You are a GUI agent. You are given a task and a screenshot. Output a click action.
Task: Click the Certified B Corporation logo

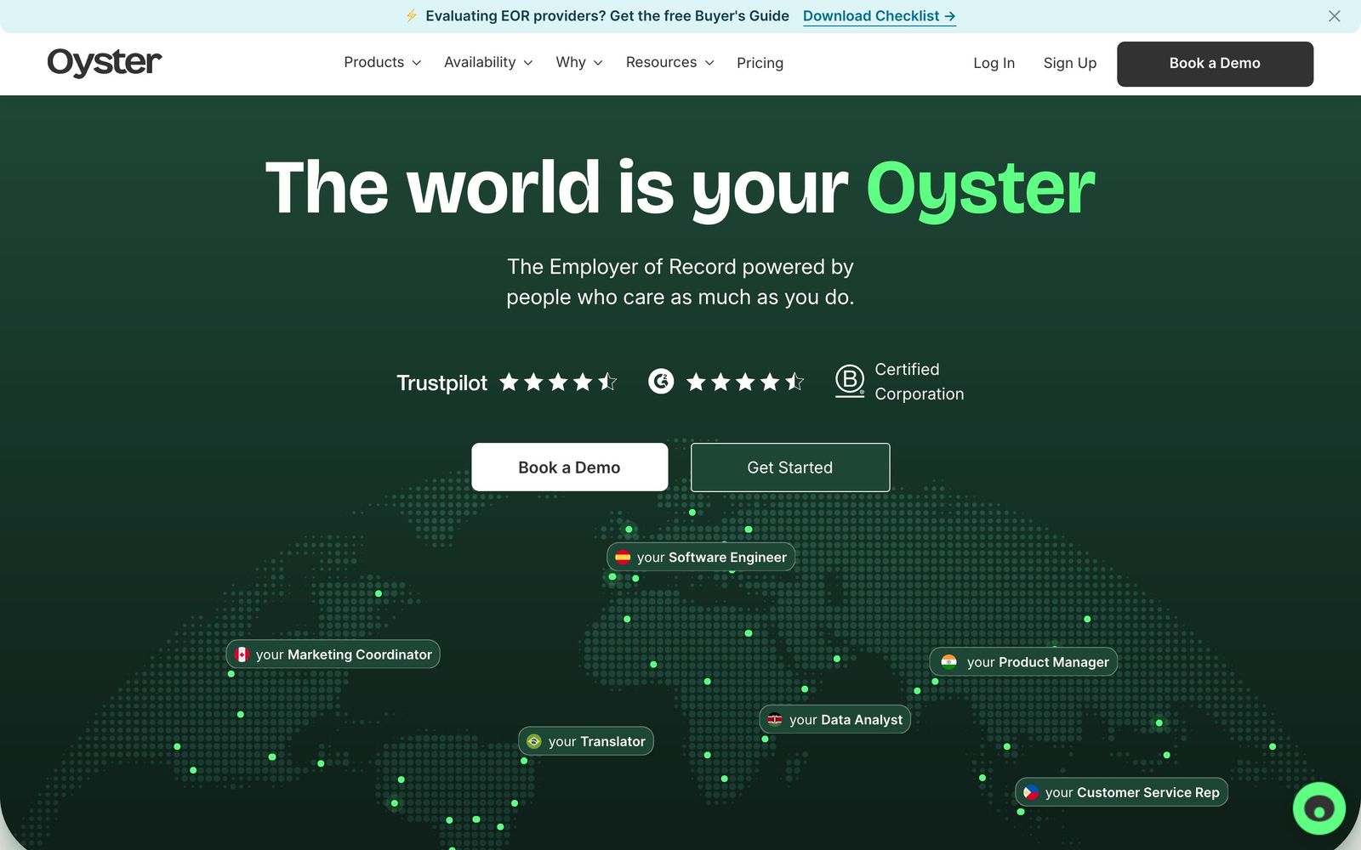[x=849, y=381]
